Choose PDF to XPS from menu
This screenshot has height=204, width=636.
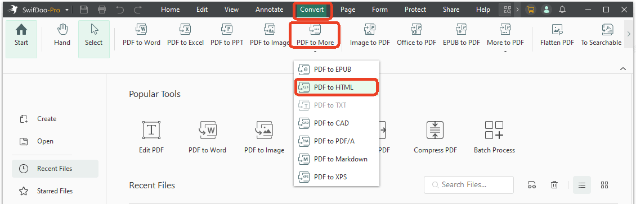point(337,177)
